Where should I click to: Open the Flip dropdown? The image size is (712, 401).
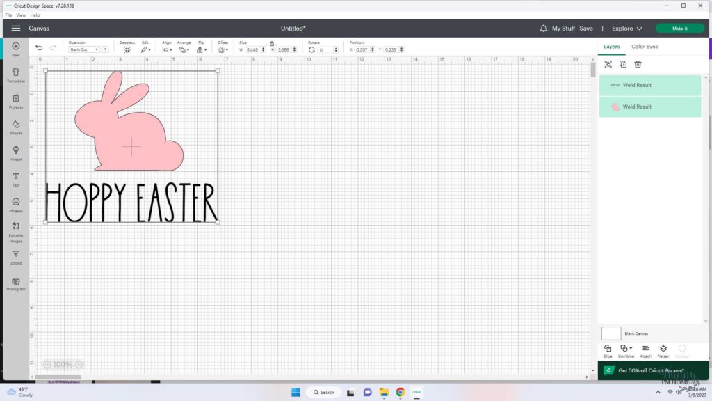(202, 49)
